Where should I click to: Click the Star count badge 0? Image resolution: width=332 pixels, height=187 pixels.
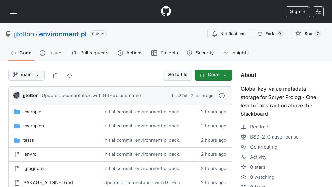coord(318,34)
